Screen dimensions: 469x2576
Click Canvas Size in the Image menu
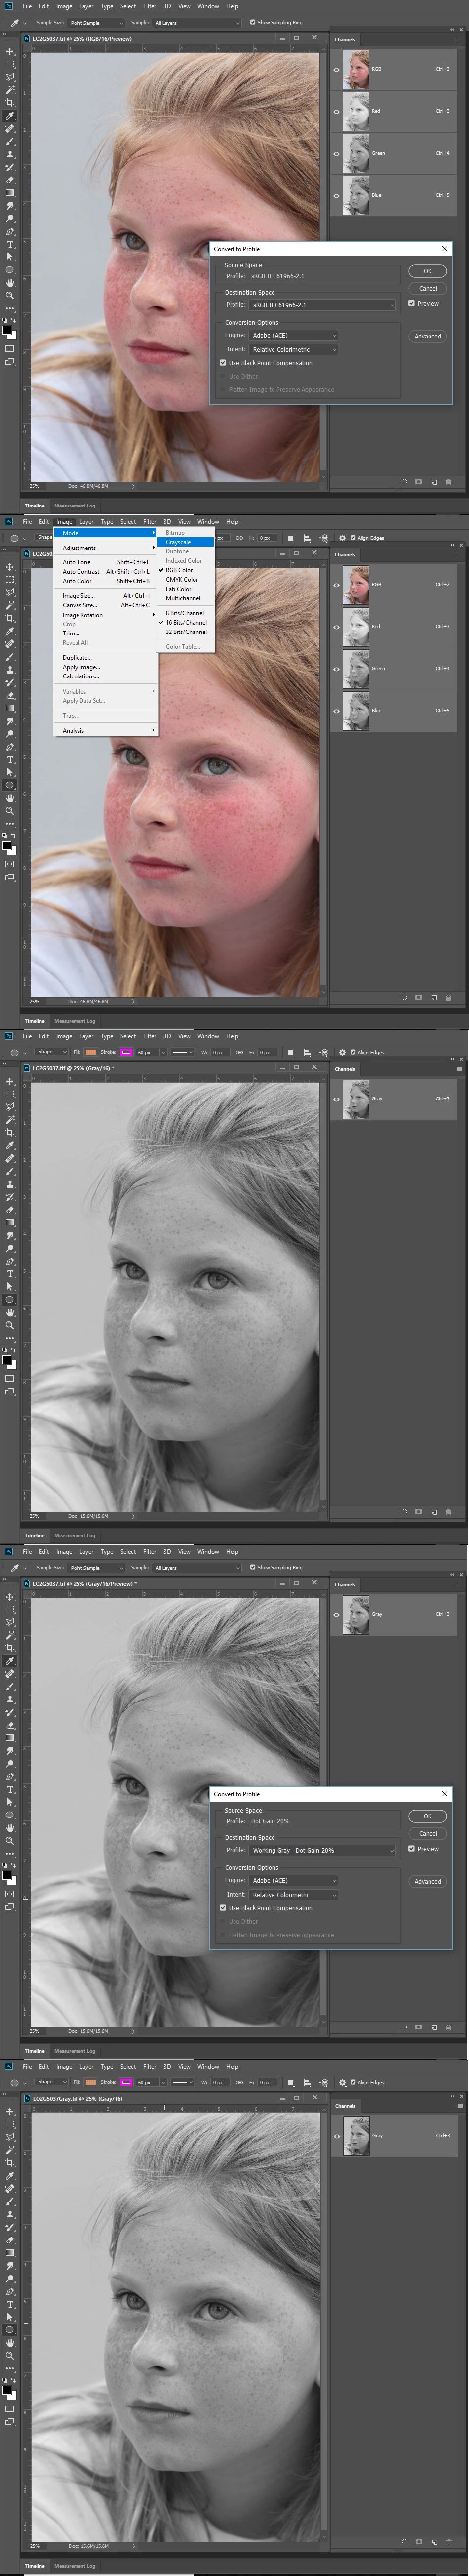[x=106, y=605]
